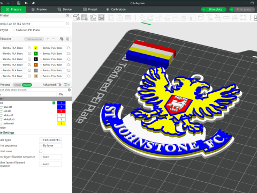The height and width of the screenshot is (193, 257).
Task: Open the Textured PEI Plate type dropdown
Action: click(x=41, y=30)
